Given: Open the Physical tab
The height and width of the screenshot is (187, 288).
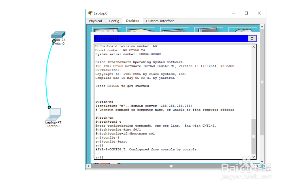Looking at the screenshot, I should [x=95, y=21].
